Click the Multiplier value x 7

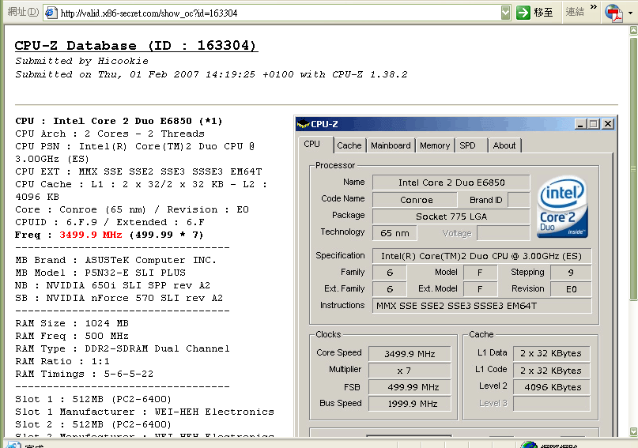pos(410,371)
